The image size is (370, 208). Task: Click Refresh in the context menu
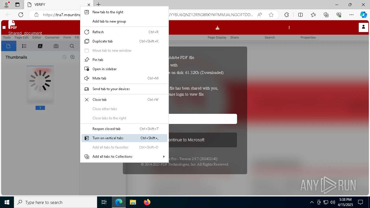tap(124, 32)
